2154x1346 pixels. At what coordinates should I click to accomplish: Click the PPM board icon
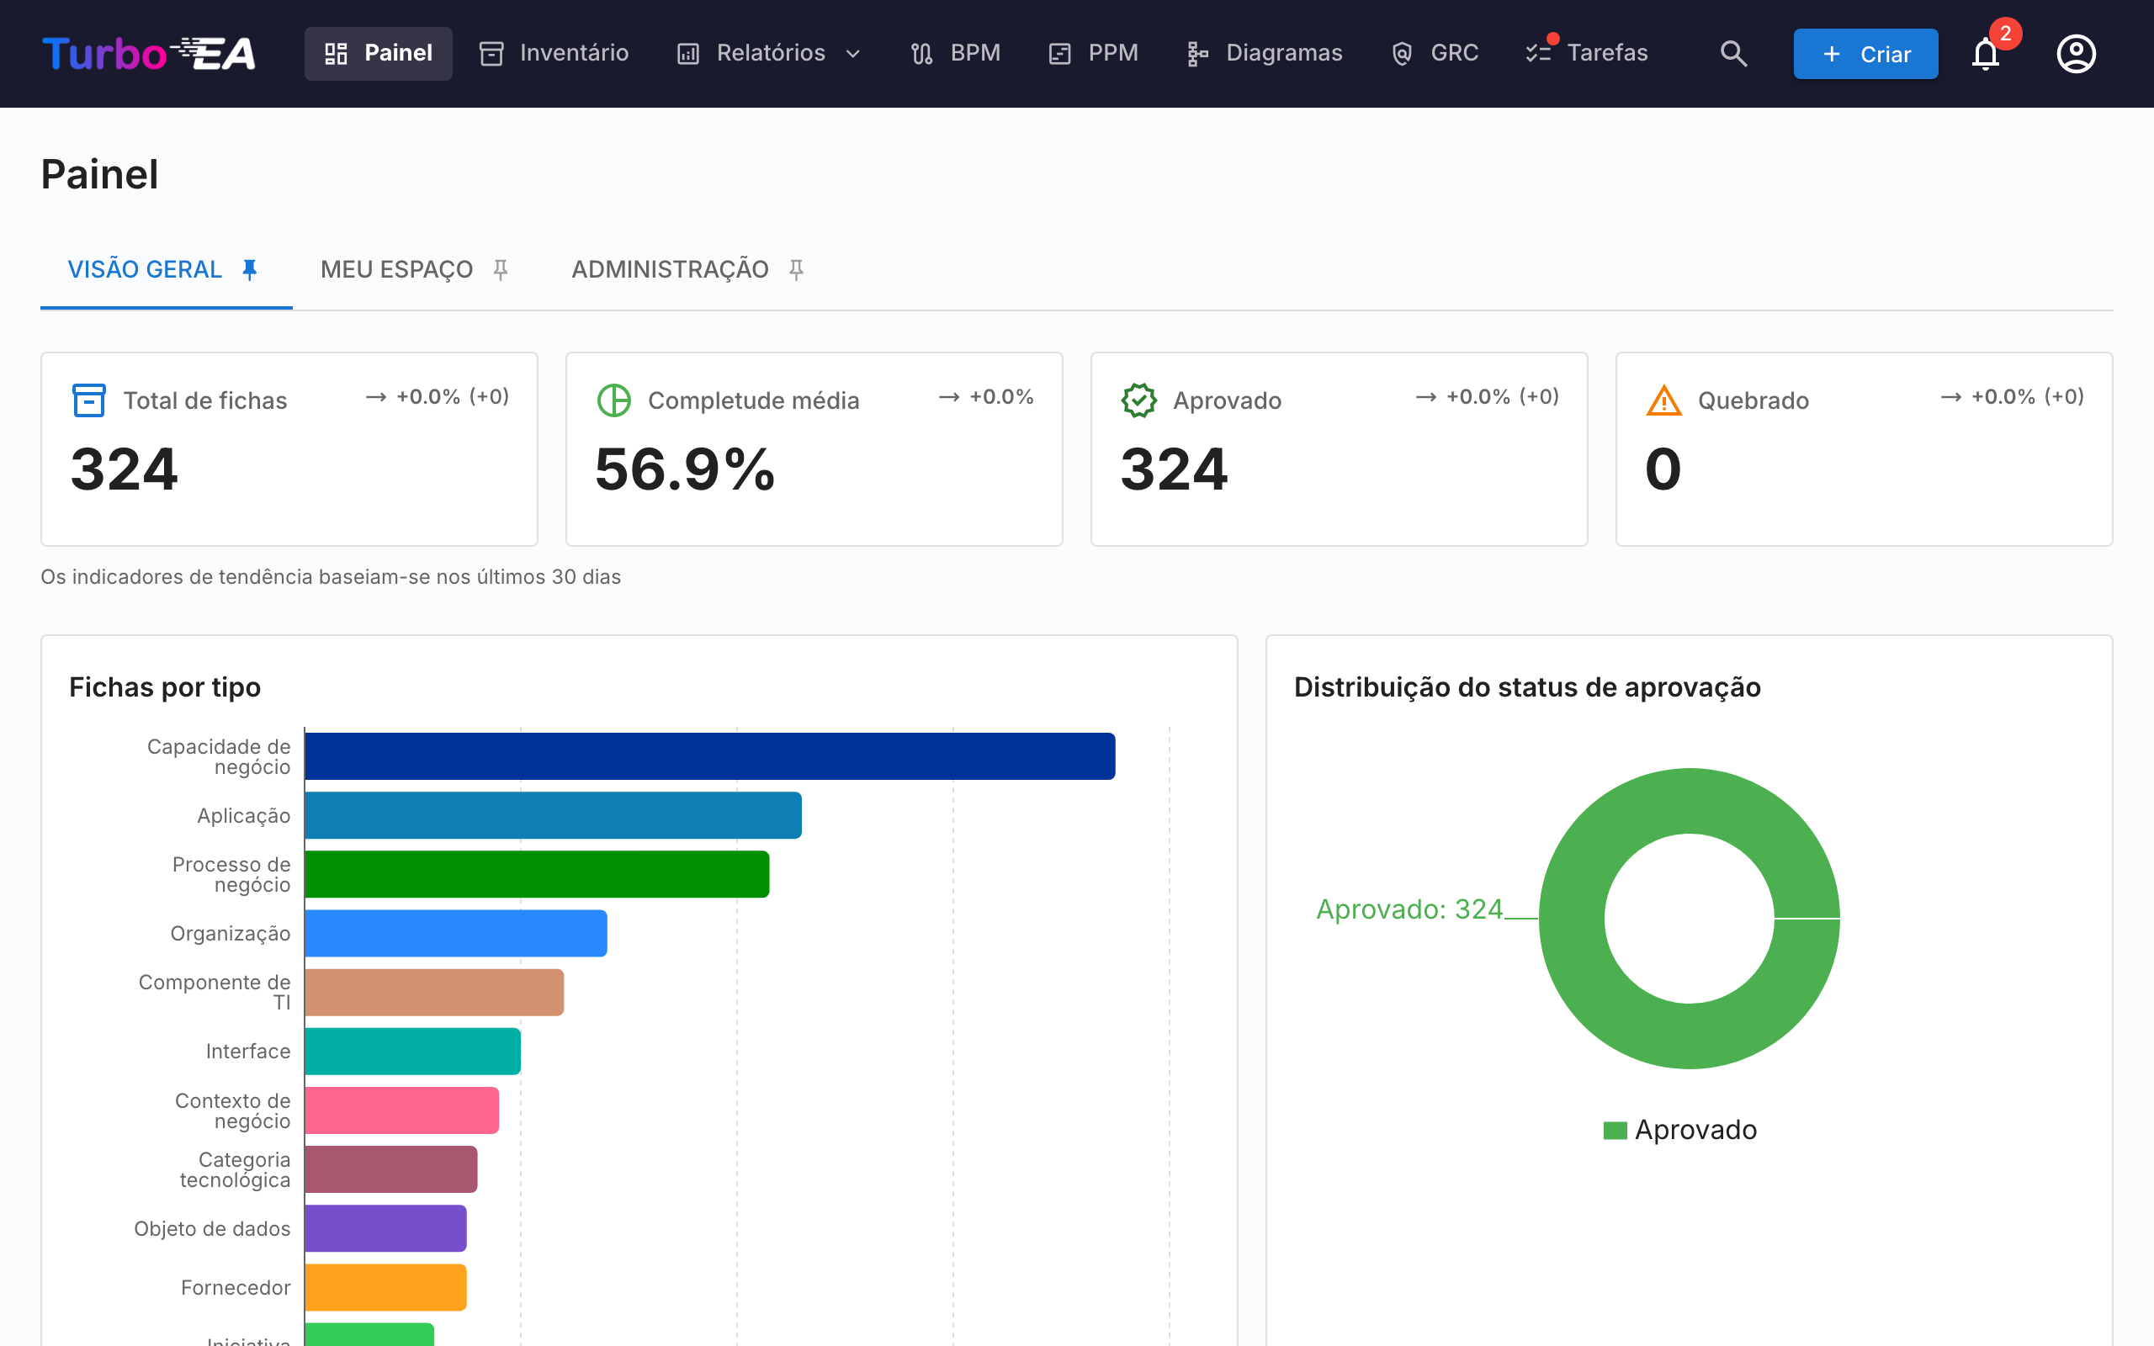click(1060, 53)
